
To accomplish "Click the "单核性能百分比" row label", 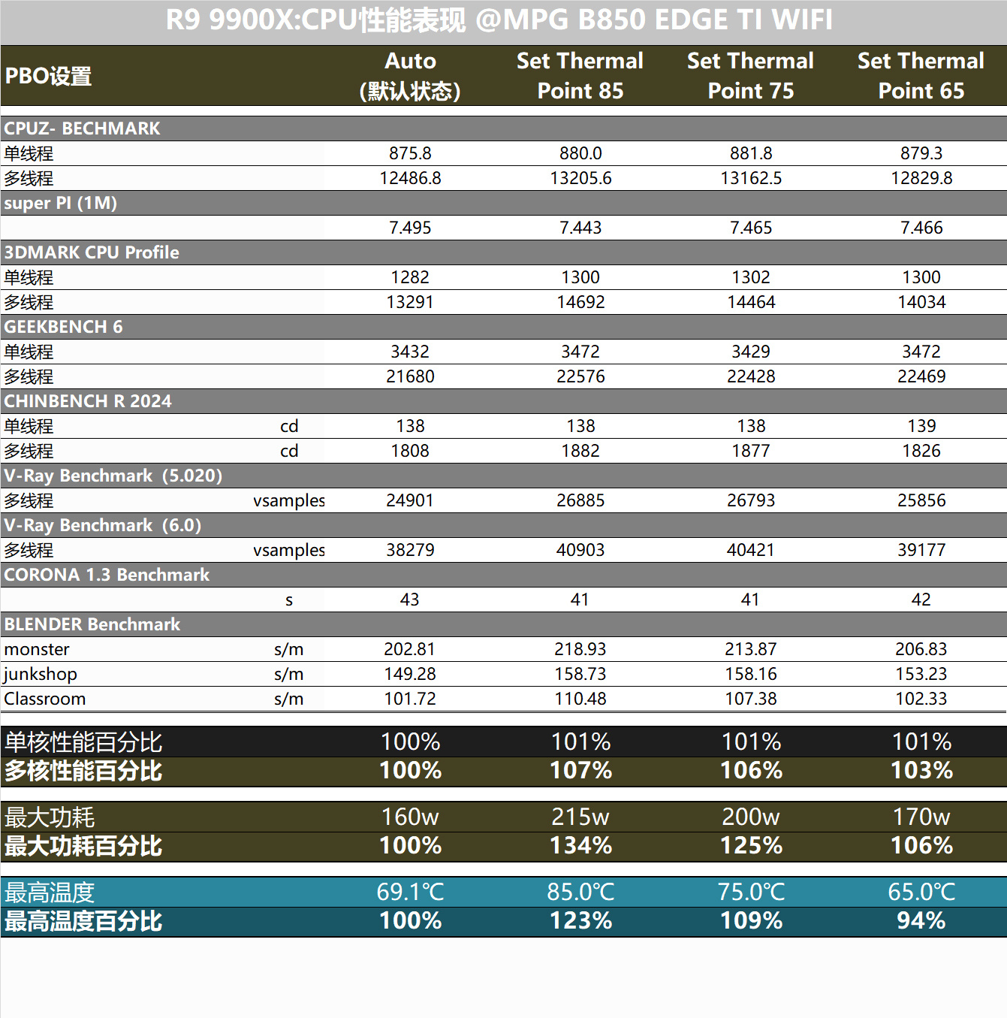I will click(83, 742).
